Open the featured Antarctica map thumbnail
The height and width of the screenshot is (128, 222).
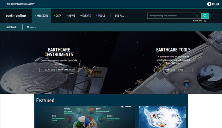(162, 117)
